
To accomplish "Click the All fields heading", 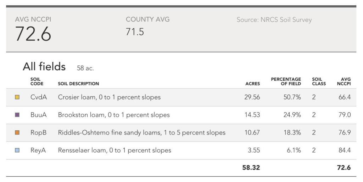I will tap(44, 67).
